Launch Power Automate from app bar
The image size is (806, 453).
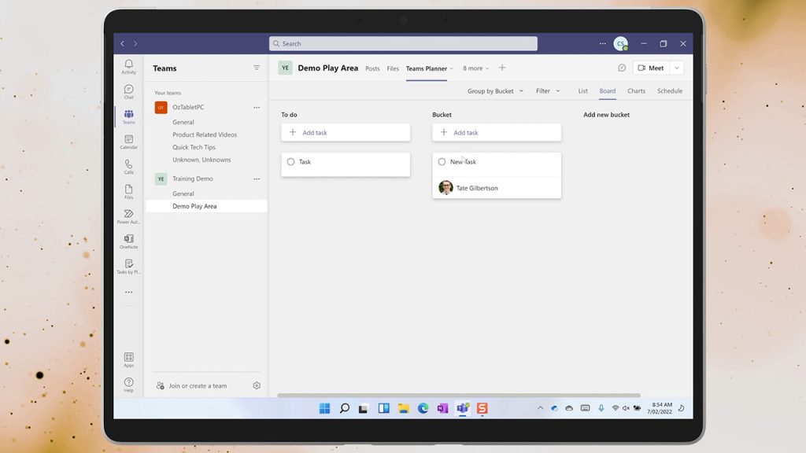tap(128, 216)
